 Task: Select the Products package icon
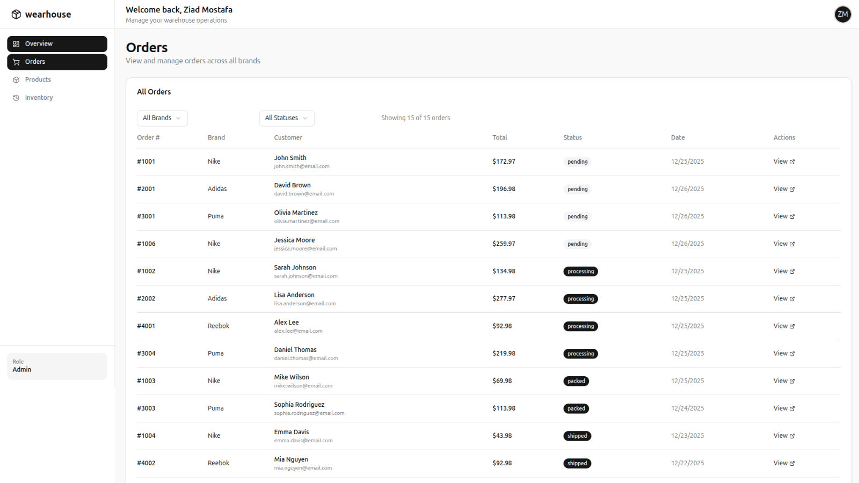coord(17,79)
